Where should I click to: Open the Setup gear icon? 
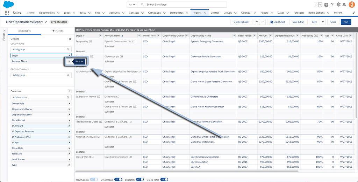338,5
